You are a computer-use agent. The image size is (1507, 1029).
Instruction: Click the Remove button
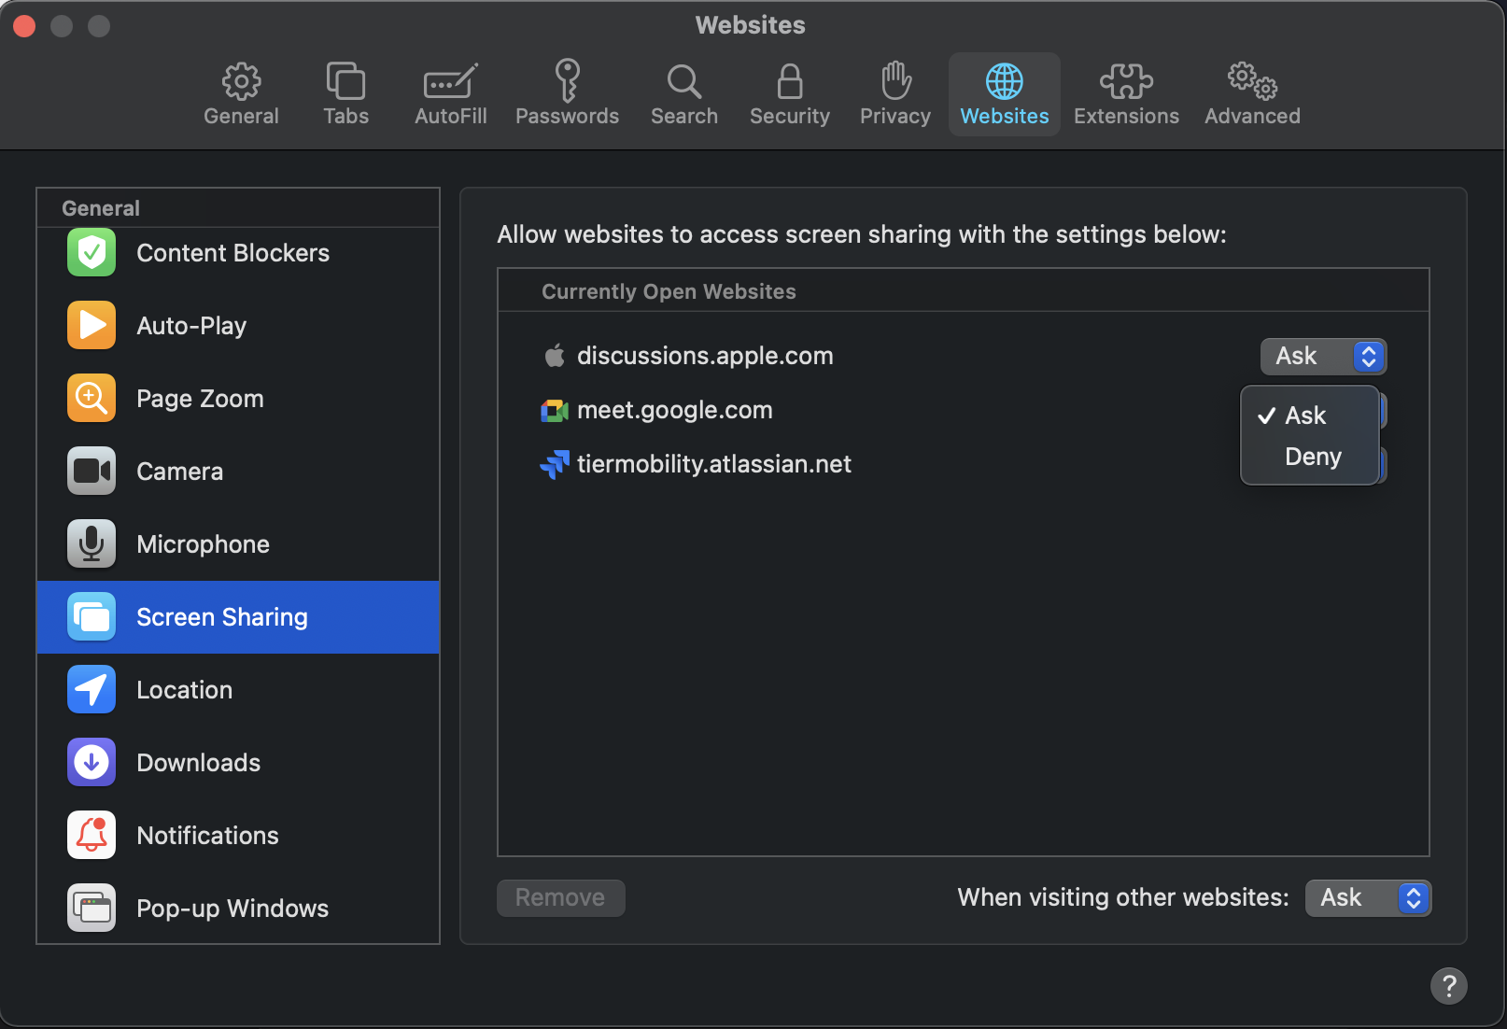click(560, 898)
